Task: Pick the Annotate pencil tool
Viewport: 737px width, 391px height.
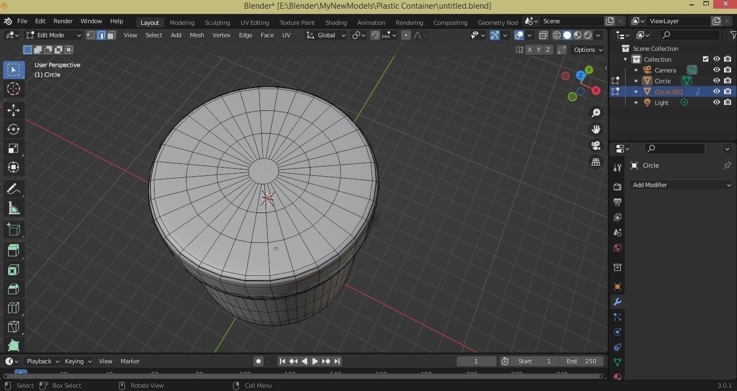Action: tap(14, 189)
